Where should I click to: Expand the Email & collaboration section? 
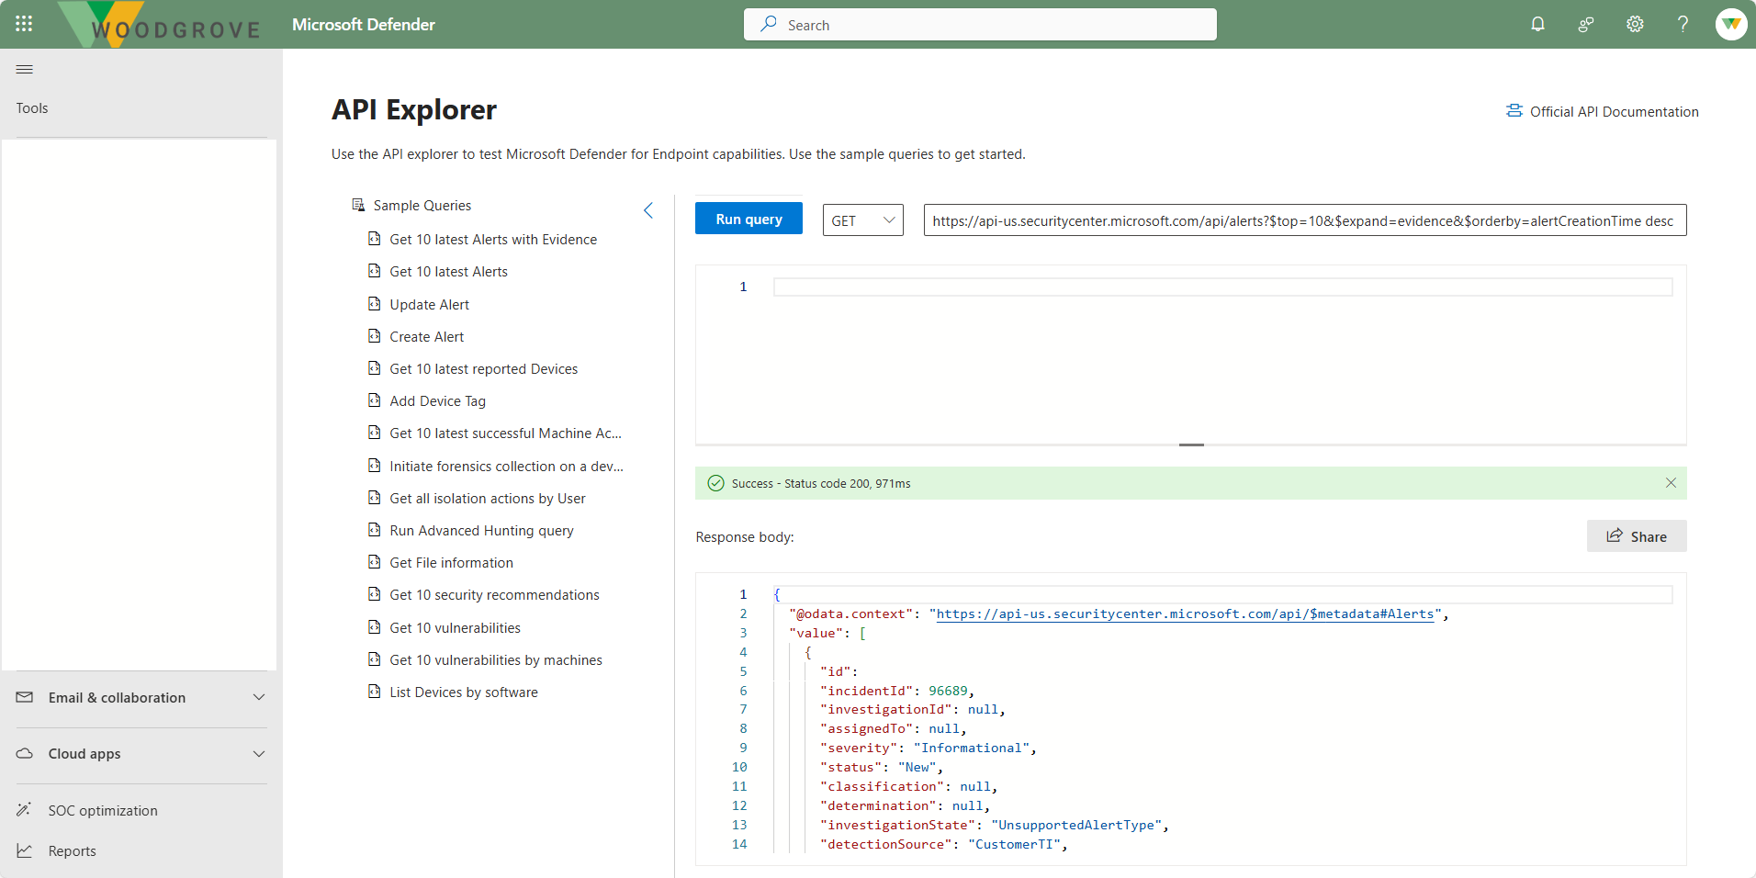tap(260, 697)
